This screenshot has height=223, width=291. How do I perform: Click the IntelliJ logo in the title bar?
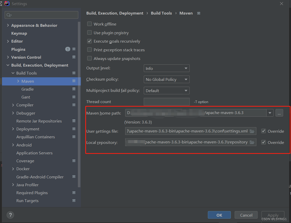[7, 4]
